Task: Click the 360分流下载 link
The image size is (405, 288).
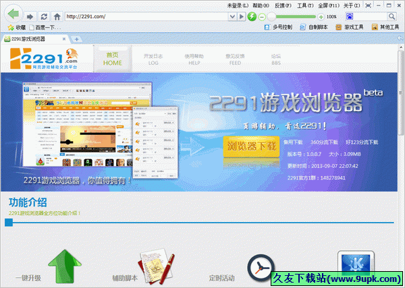Action: [324, 142]
